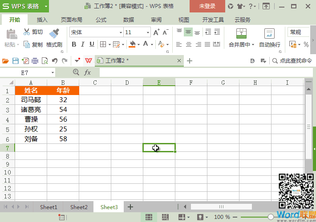Click the export to PDF icon
316x222 pixels.
(25, 61)
